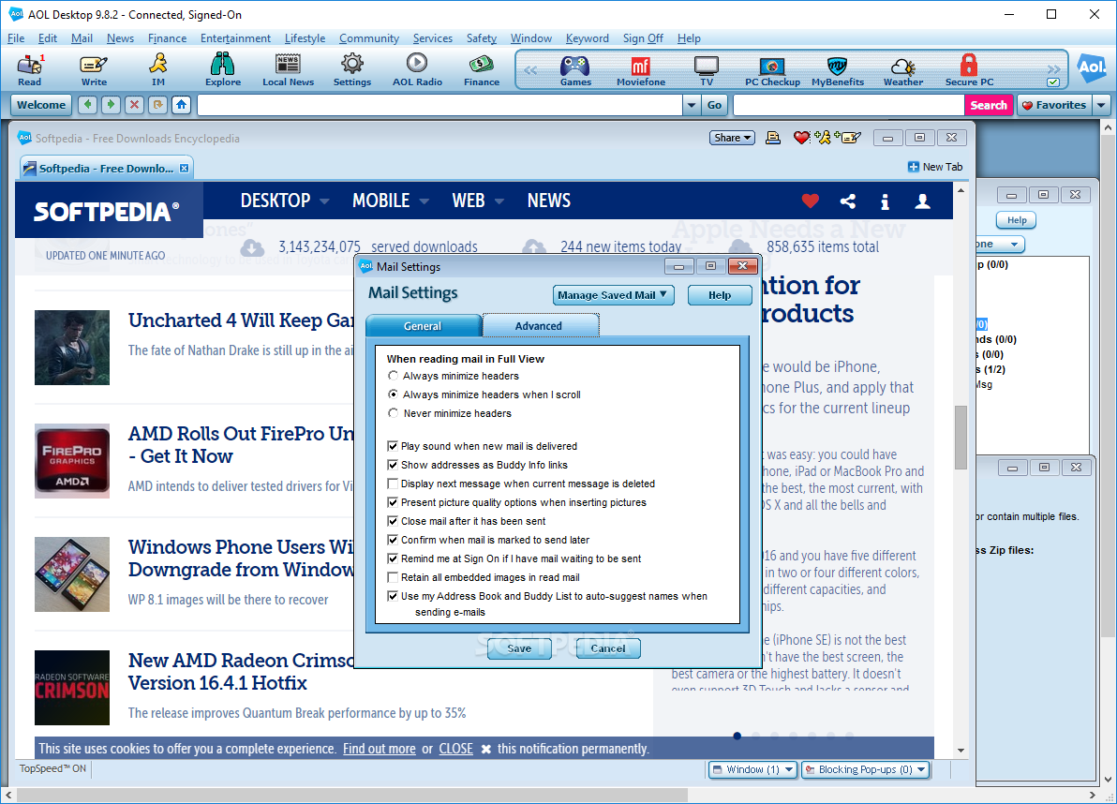Viewport: 1117px width, 804px height.
Task: Click the green forward navigation arrow
Action: tap(111, 105)
